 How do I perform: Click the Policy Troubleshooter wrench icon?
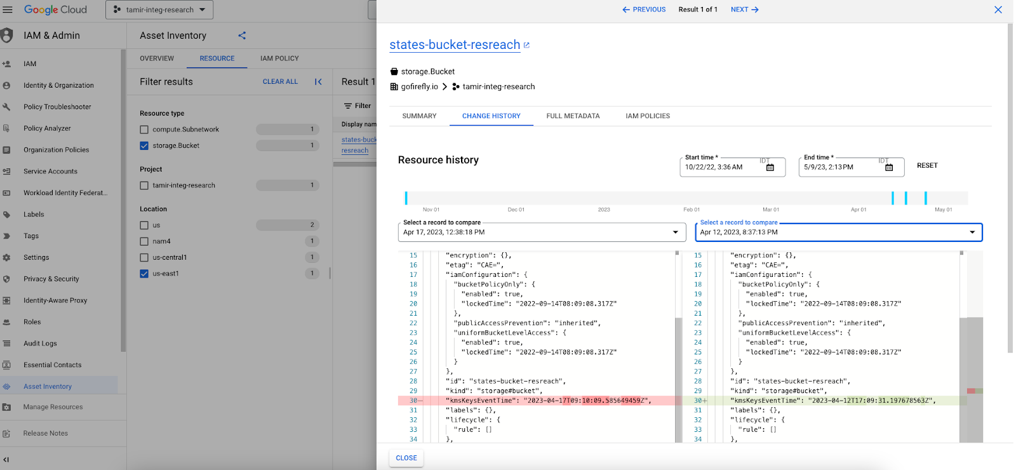coord(6,107)
